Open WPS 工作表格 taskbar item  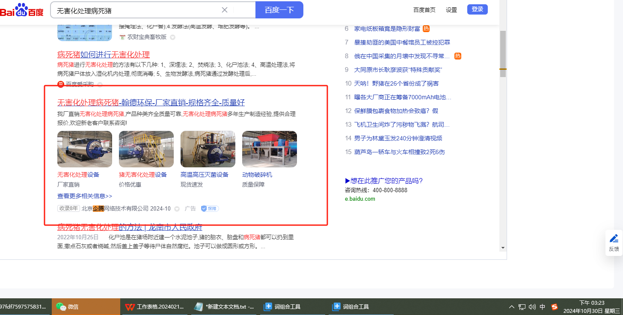tap(154, 306)
